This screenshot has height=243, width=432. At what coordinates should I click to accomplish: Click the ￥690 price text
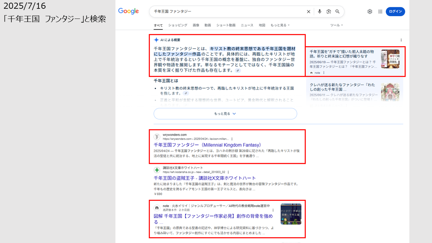[x=158, y=194]
